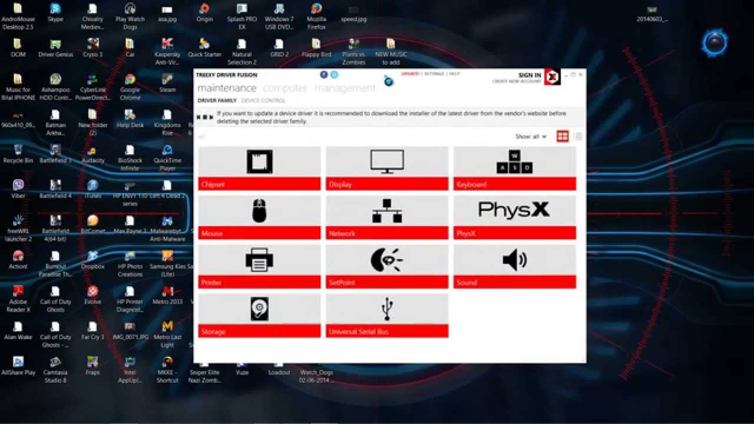Open Settings in Driver Fusion
Viewport: 754px width, 424px height.
pyautogui.click(x=434, y=74)
